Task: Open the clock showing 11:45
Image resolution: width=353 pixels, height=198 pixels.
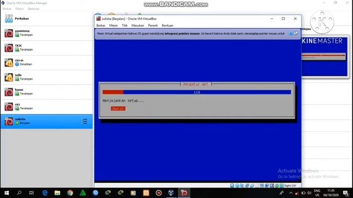Action: tap(331, 193)
